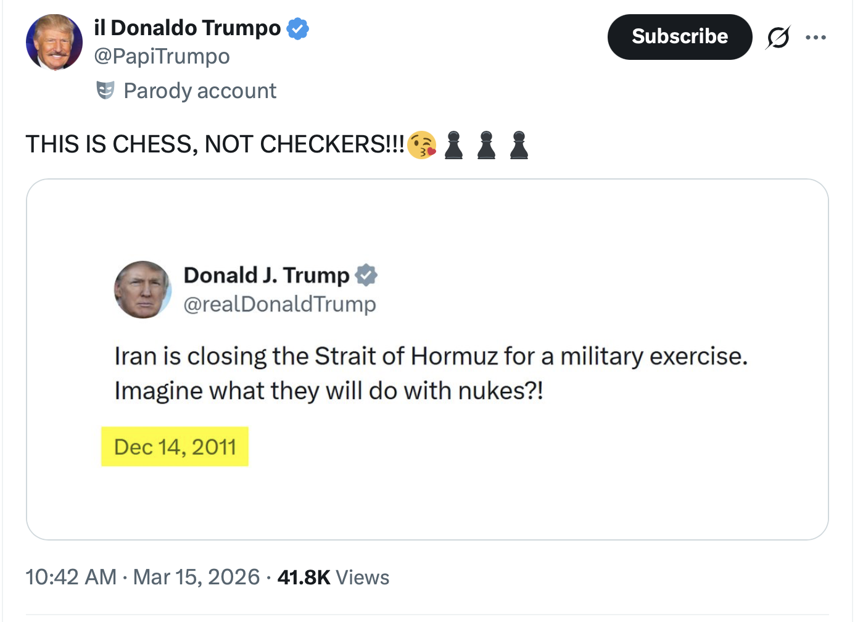
Task: Click the kissing face emoji in the post
Action: 422,145
